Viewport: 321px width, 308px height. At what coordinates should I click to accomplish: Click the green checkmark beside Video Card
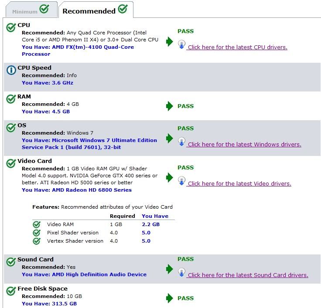(x=11, y=163)
